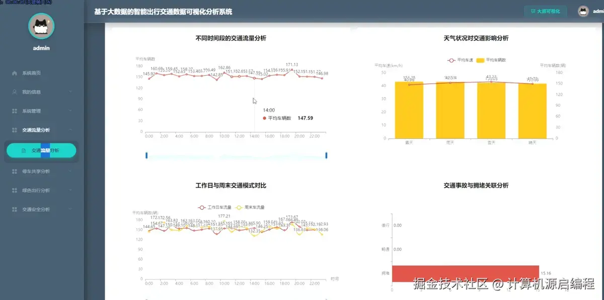Click the user icon beside 我的信息
Screen dimensions: 604x300
pos(14,92)
